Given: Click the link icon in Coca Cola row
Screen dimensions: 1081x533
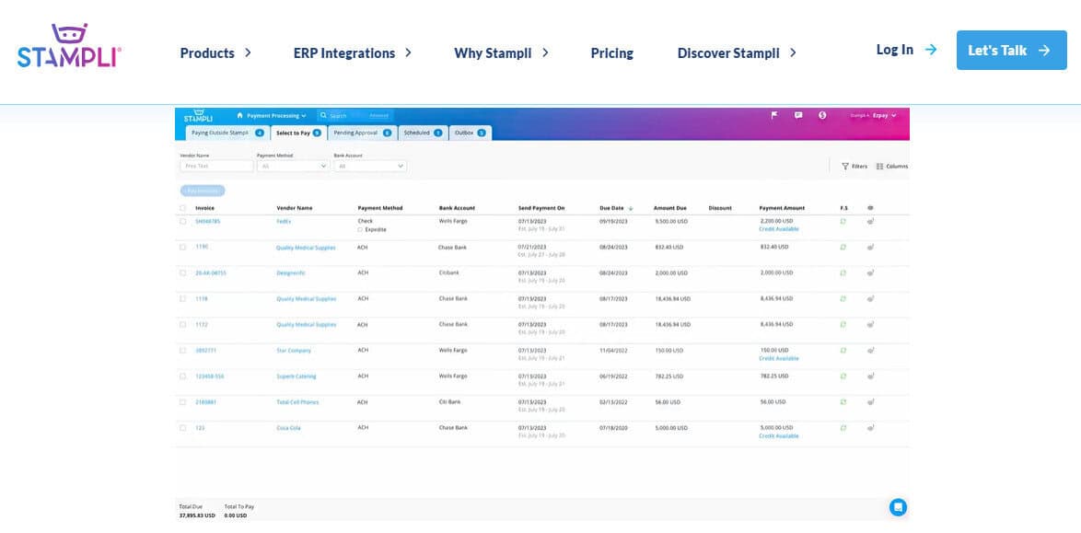Looking at the screenshot, I should [x=871, y=427].
